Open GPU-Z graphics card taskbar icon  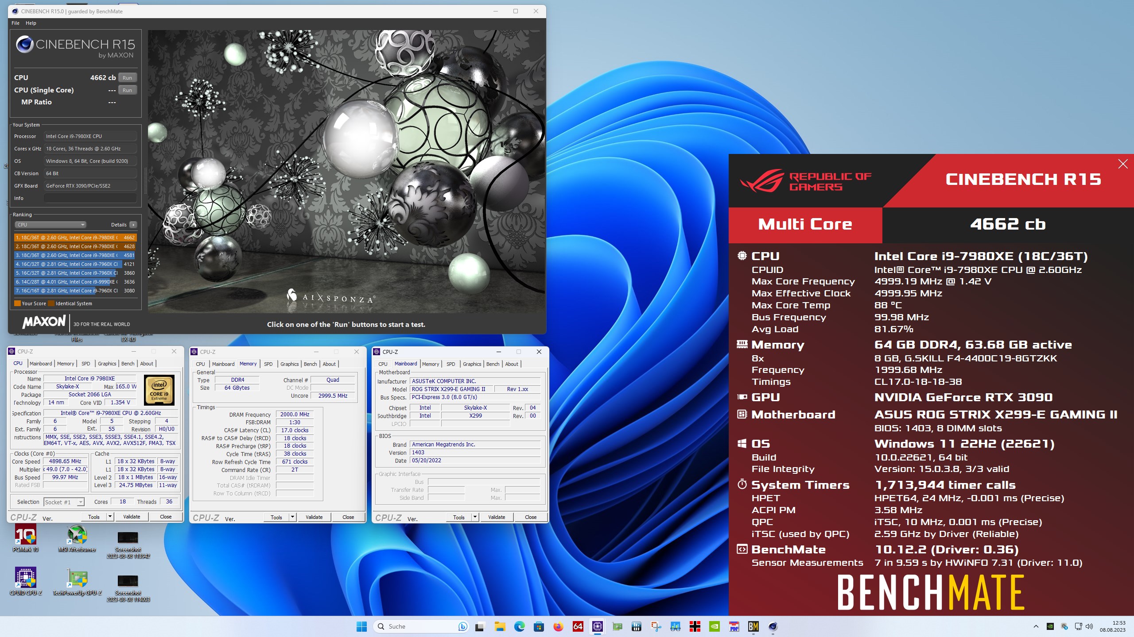617,626
